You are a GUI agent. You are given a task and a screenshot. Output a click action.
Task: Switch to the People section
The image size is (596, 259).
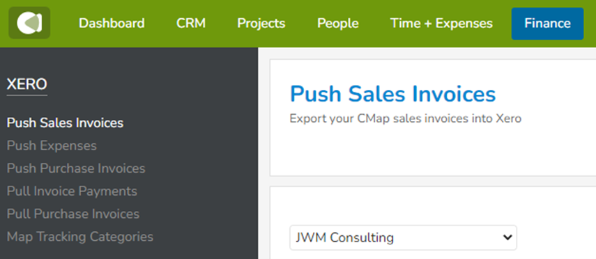[x=337, y=24]
